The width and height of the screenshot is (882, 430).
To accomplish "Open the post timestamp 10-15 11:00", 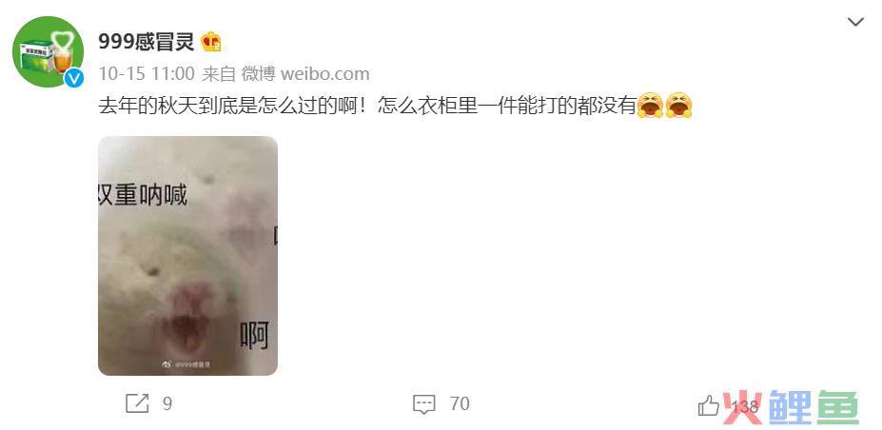I will point(147,73).
